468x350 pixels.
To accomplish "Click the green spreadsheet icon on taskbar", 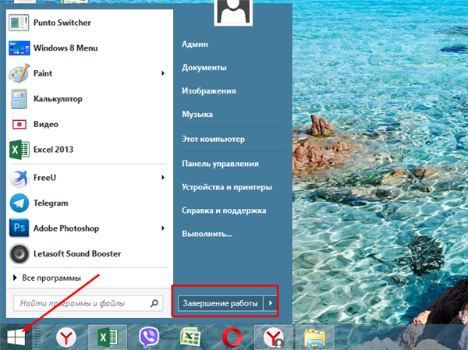I will (190, 338).
